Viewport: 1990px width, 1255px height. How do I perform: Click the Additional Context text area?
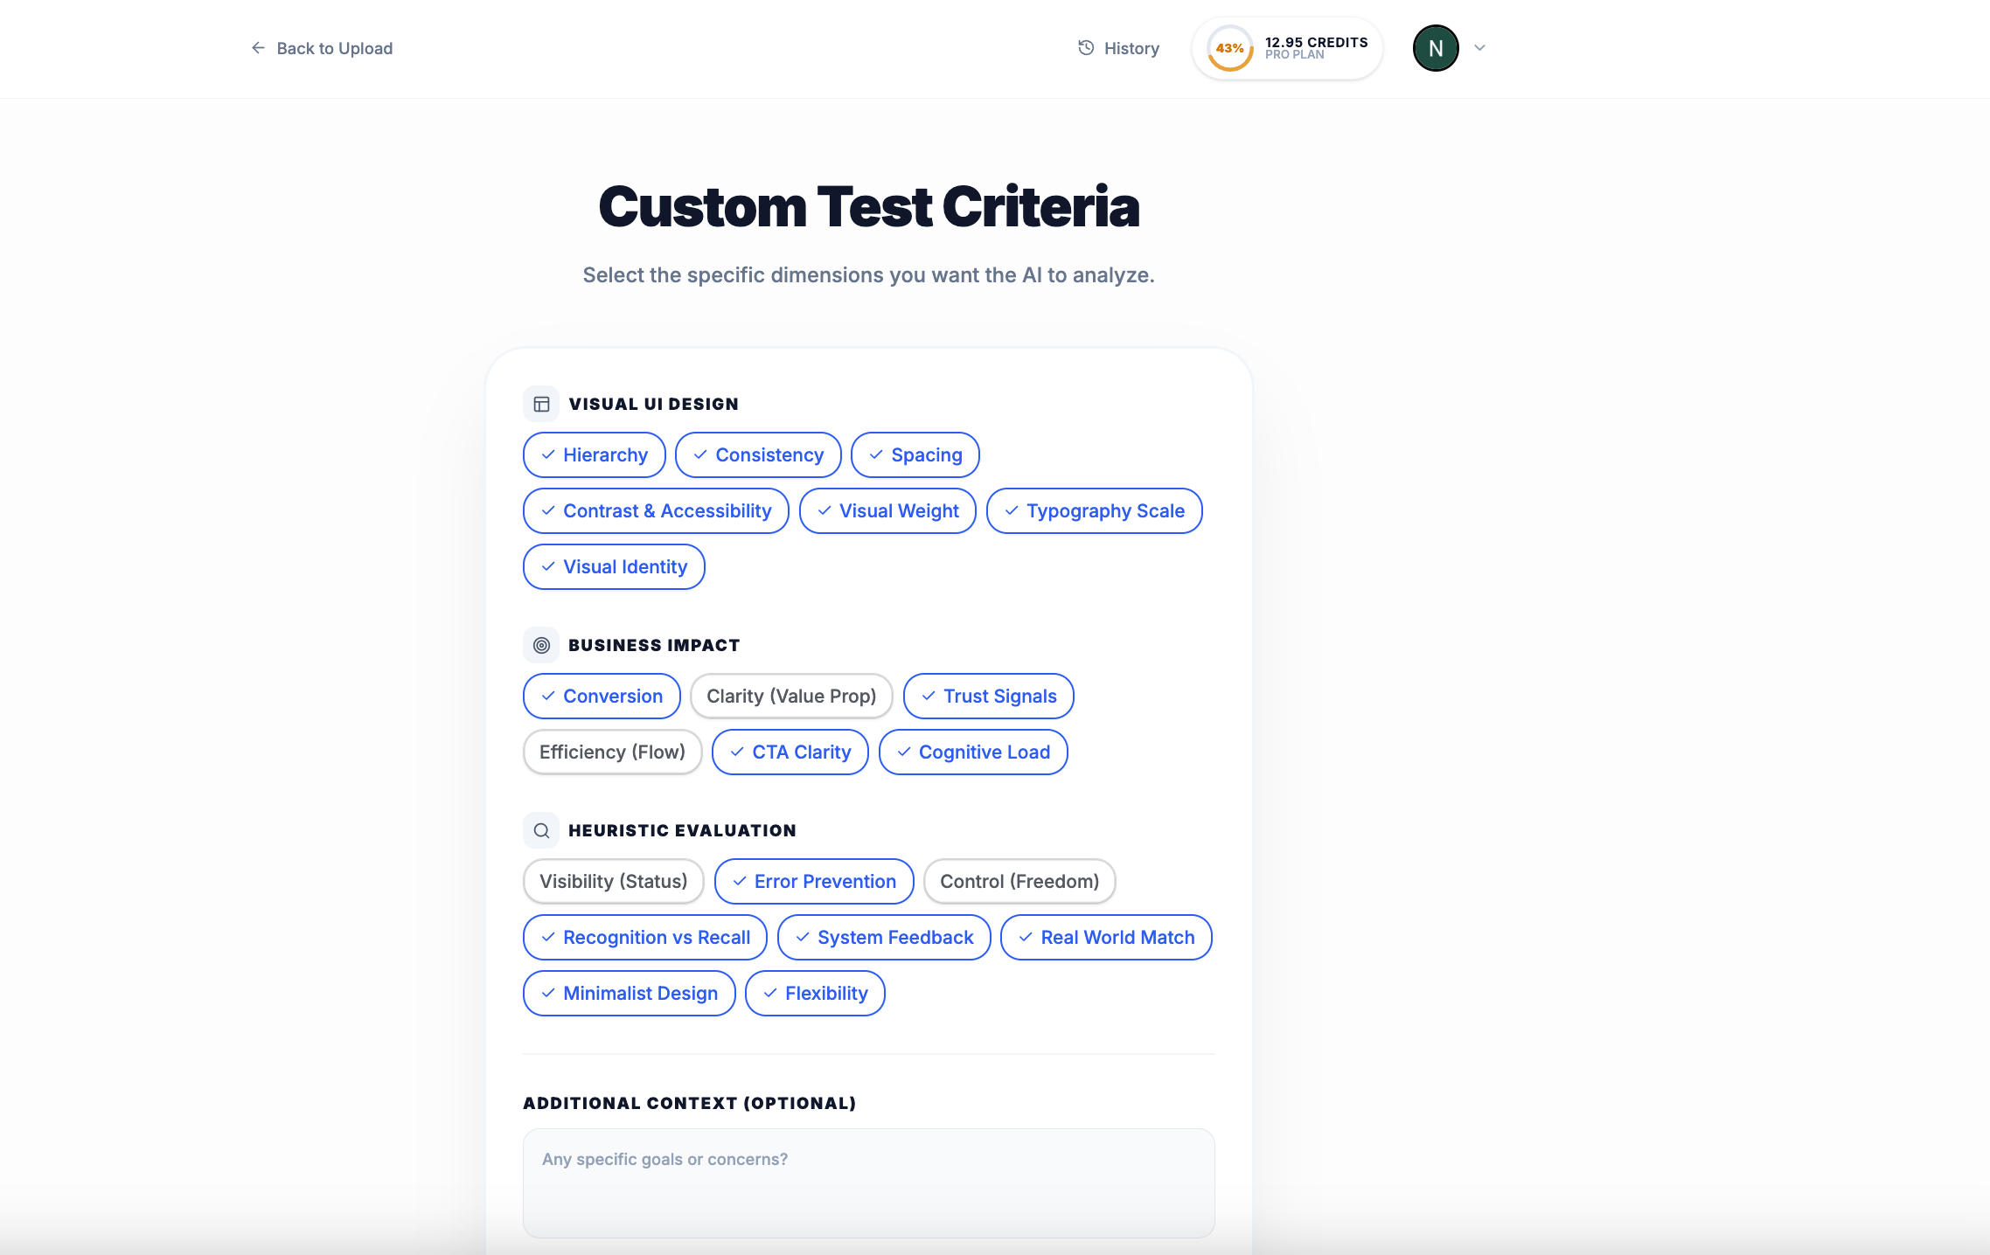[868, 1182]
